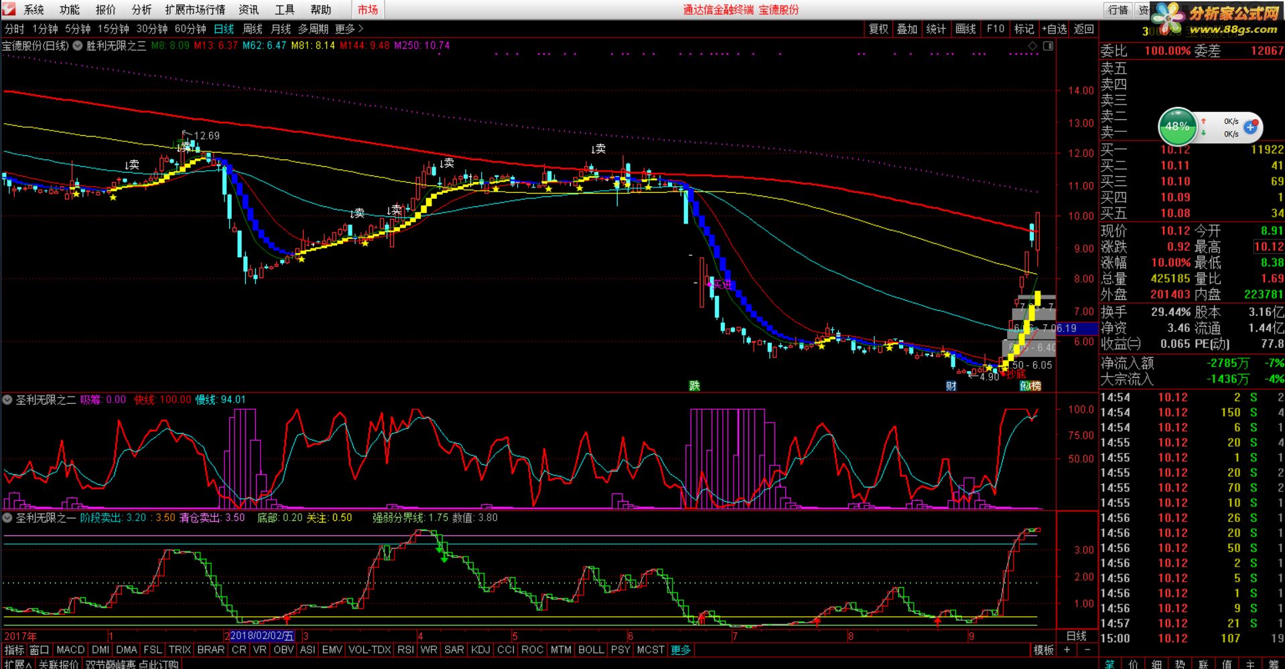Select the 5分钟 period
This screenshot has height=669, width=1285.
(x=78, y=29)
